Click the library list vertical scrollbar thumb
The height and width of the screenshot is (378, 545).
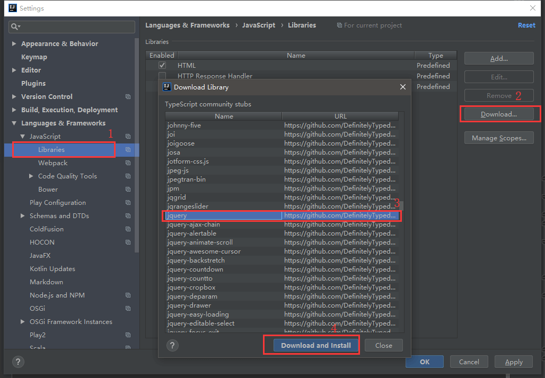[x=401, y=205]
